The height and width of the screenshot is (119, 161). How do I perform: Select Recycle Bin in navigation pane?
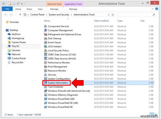coord(17,62)
